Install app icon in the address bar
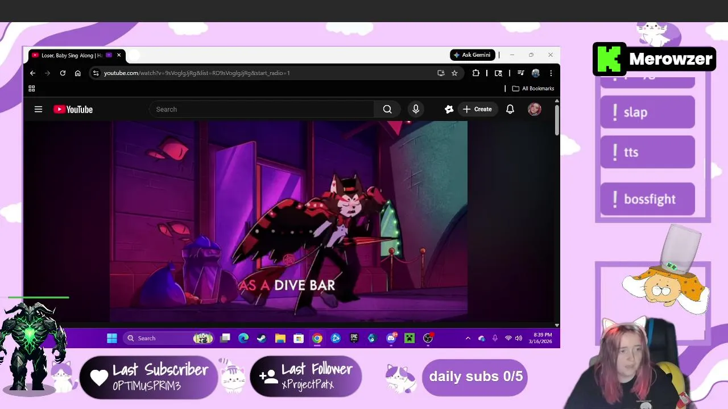Screen dimensions: 728x409 pyautogui.click(x=441, y=73)
